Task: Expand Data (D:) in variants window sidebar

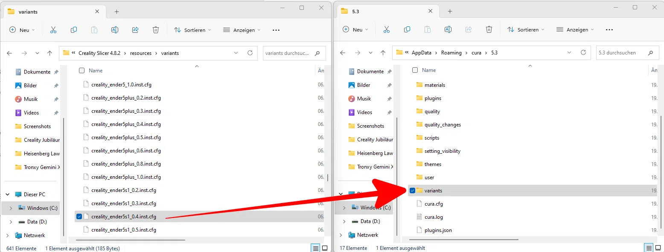Action: (11, 222)
